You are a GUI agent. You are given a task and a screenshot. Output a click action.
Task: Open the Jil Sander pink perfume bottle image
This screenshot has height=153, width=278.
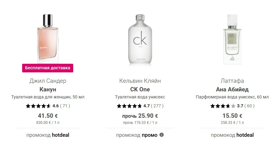point(48,39)
